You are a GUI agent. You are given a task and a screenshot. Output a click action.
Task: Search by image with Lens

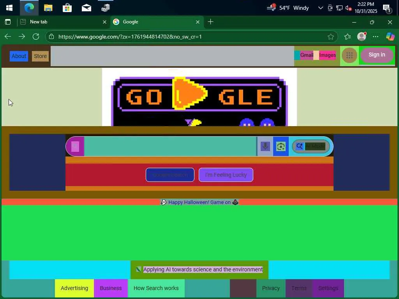point(281,146)
